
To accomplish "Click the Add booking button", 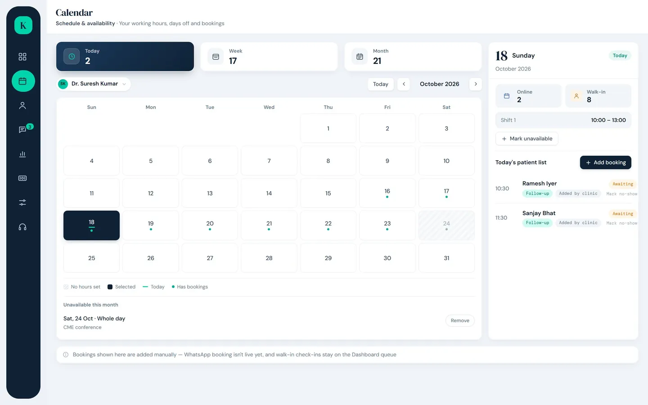I will 606,162.
